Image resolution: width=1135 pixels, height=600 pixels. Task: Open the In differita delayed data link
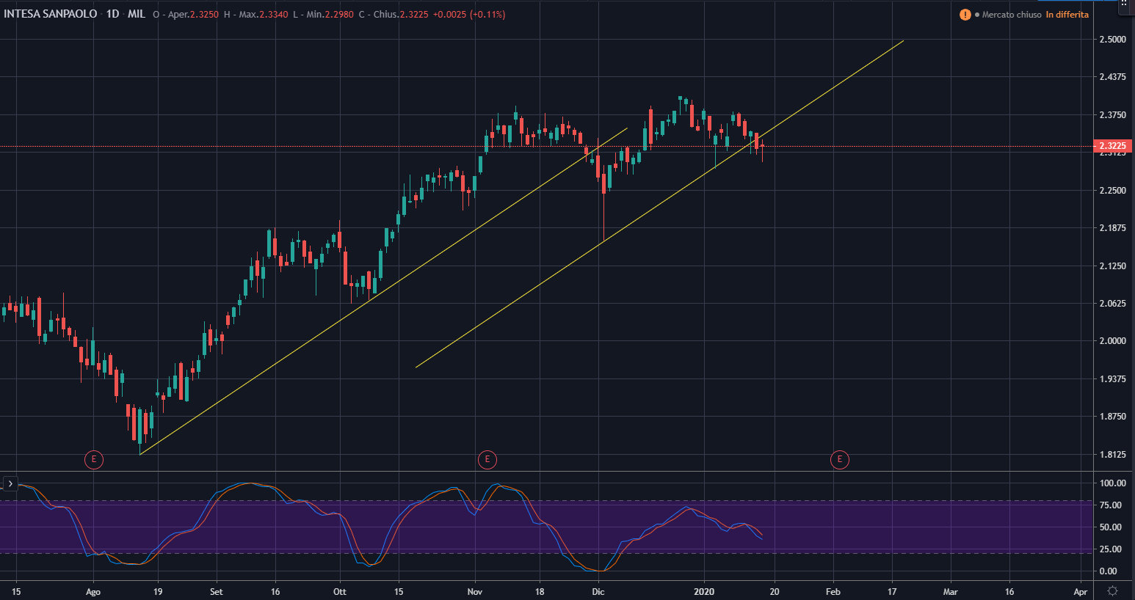coord(1067,15)
